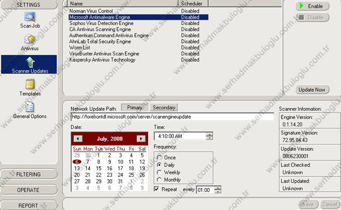
Task: Select the Weekly frequency option
Action: click(168, 172)
